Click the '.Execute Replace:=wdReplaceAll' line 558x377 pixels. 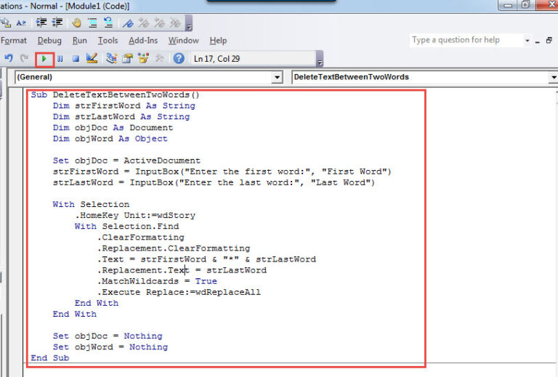(179, 292)
